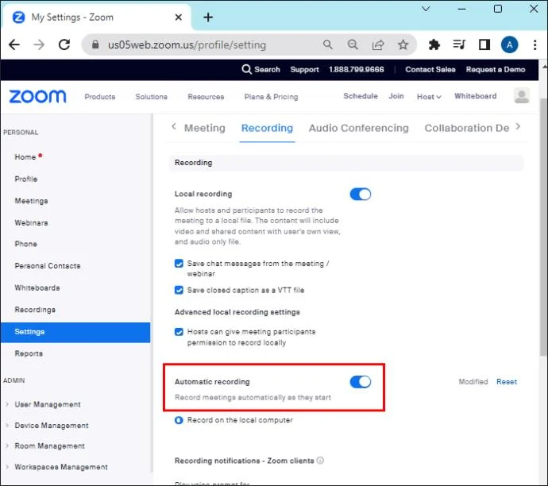Open the media control playlist icon

pos(459,44)
